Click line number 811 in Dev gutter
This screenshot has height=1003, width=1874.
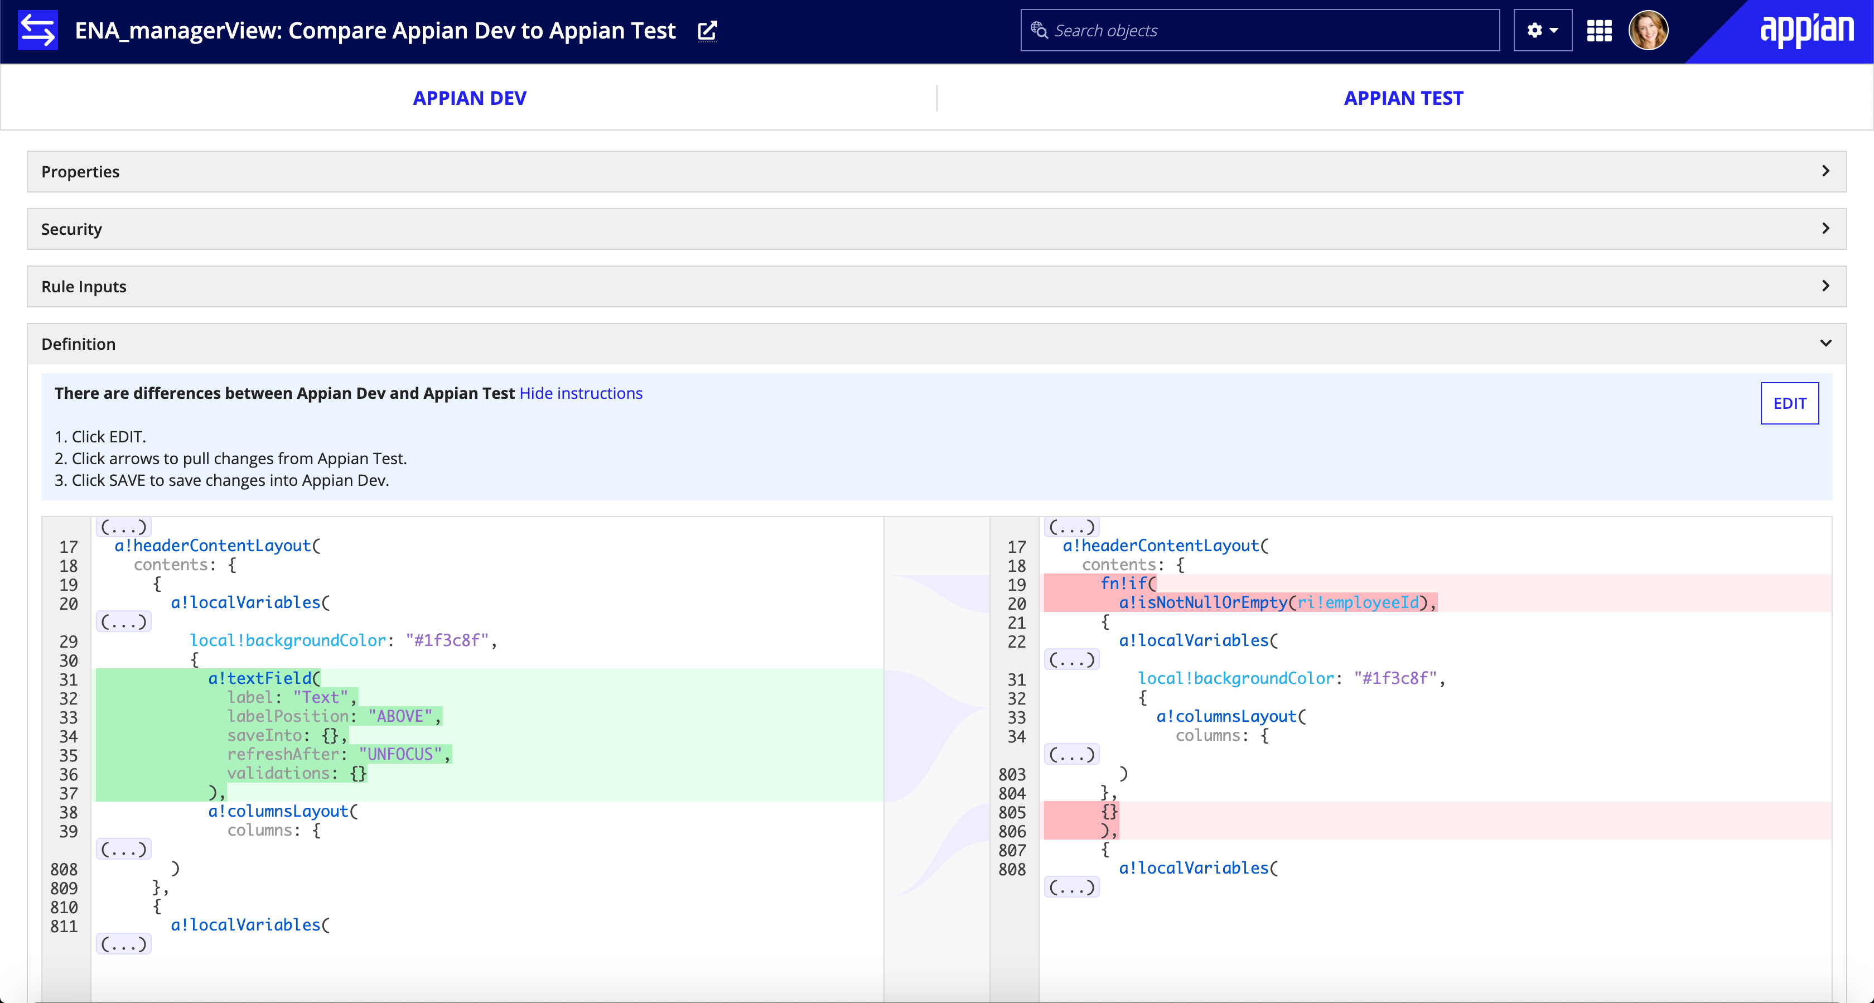(x=64, y=927)
